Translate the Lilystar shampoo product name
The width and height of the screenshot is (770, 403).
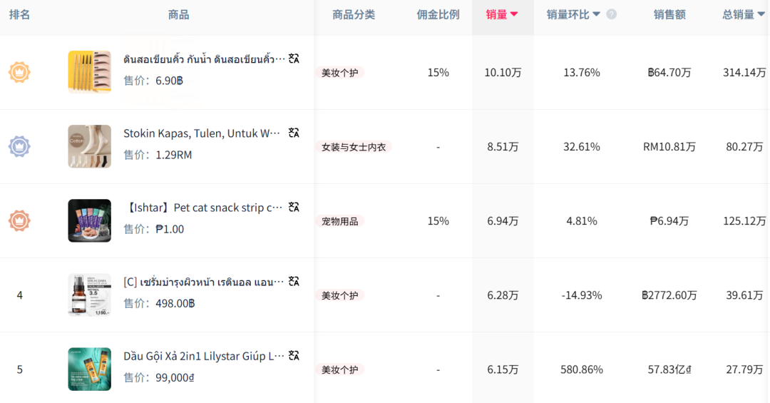tap(294, 355)
